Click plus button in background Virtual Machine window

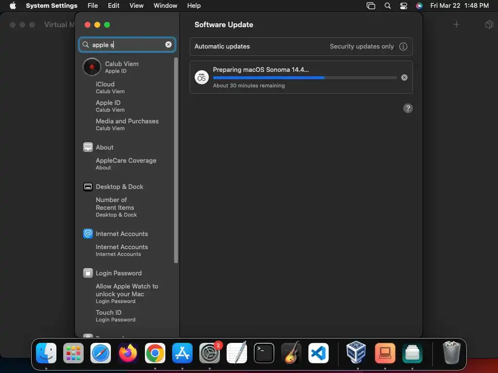click(456, 24)
